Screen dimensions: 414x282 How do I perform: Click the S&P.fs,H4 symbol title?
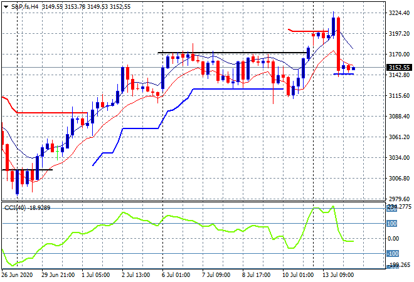[x=24, y=7]
